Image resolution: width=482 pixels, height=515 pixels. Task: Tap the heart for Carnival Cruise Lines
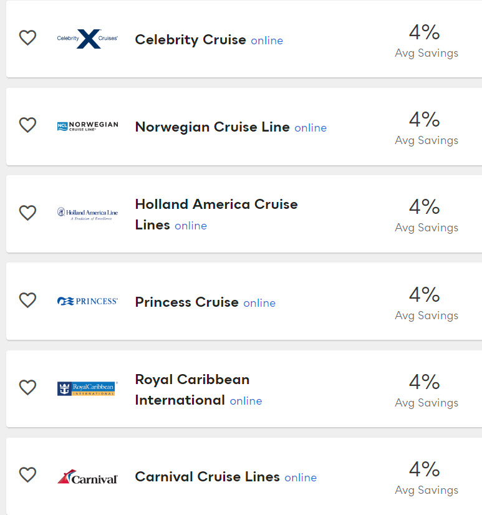tap(27, 475)
